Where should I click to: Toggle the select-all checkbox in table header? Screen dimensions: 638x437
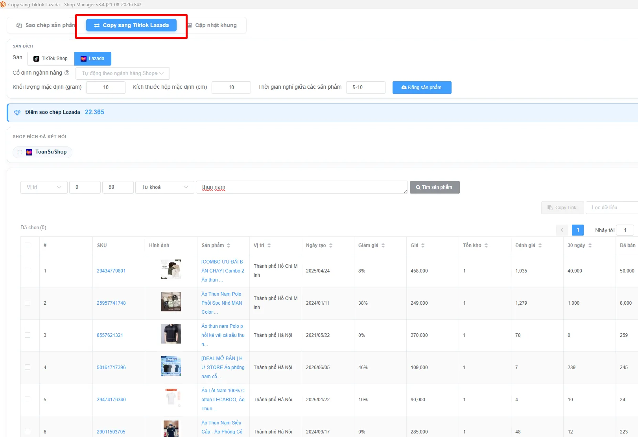click(x=28, y=245)
